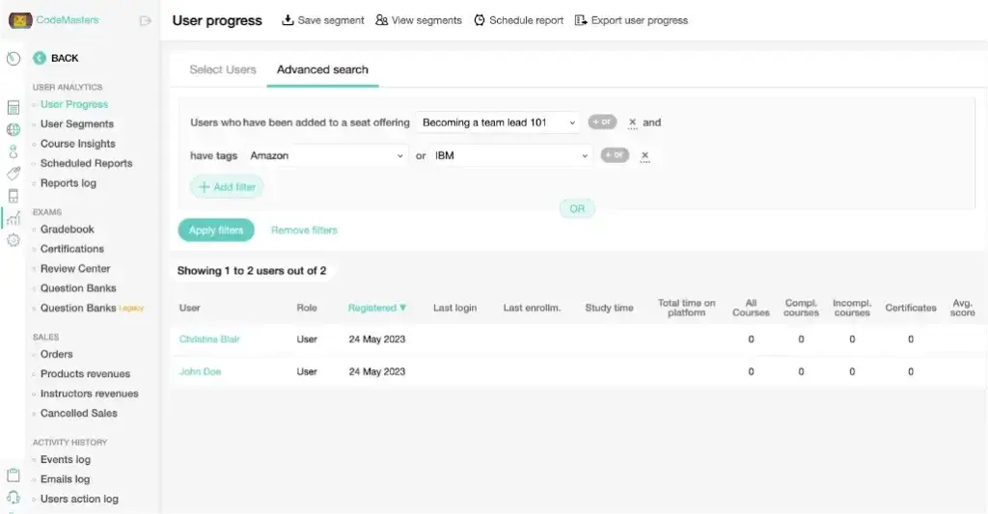The width and height of the screenshot is (988, 514).
Task: Open the users person icon in sidebar
Action: [x=14, y=151]
